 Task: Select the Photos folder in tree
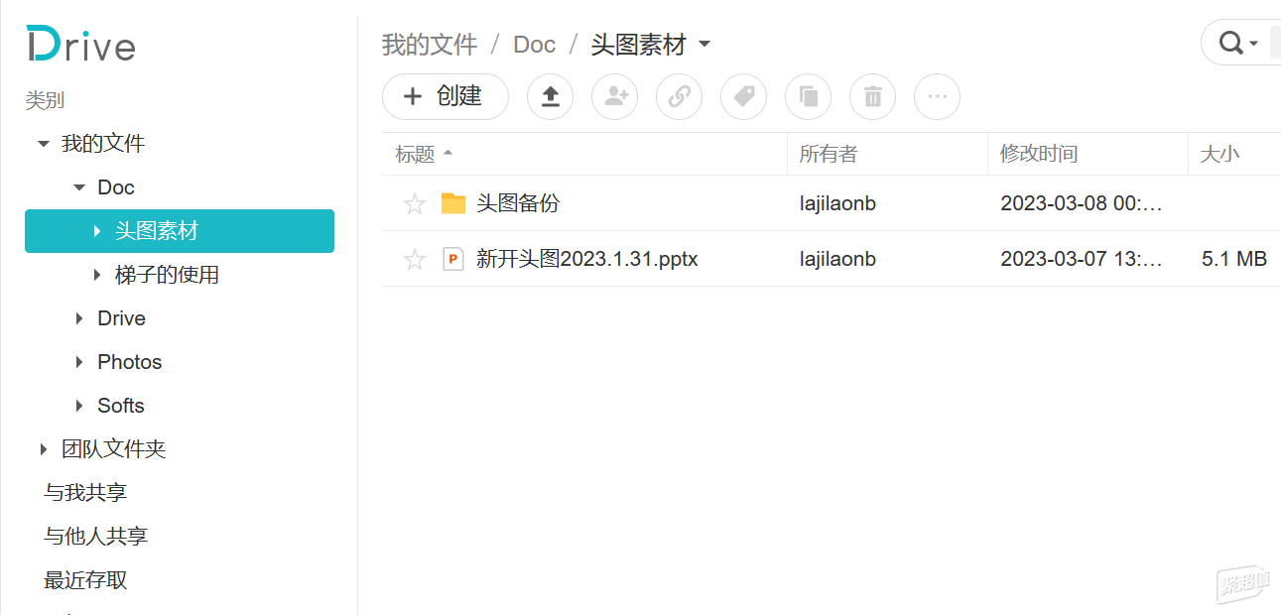[129, 362]
